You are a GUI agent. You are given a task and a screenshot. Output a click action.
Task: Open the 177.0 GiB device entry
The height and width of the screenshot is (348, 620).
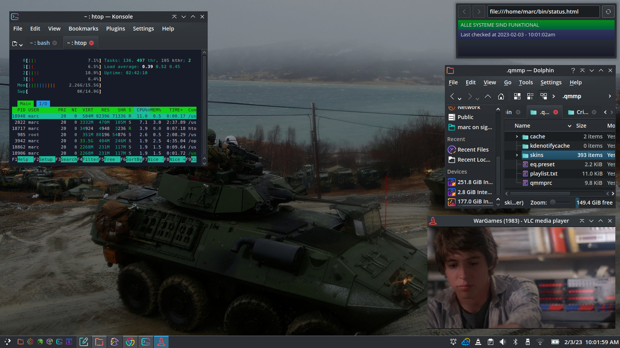point(471,201)
